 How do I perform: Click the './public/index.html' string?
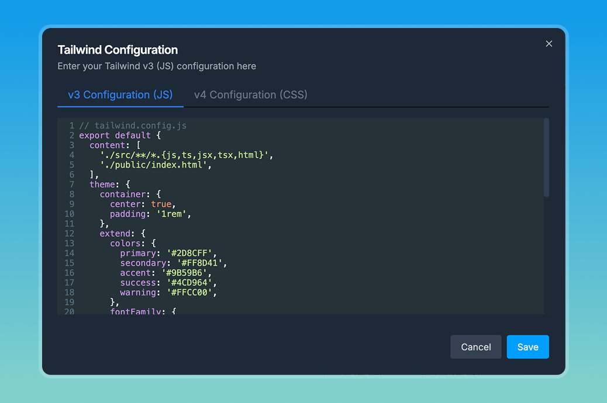pyautogui.click(x=154, y=165)
